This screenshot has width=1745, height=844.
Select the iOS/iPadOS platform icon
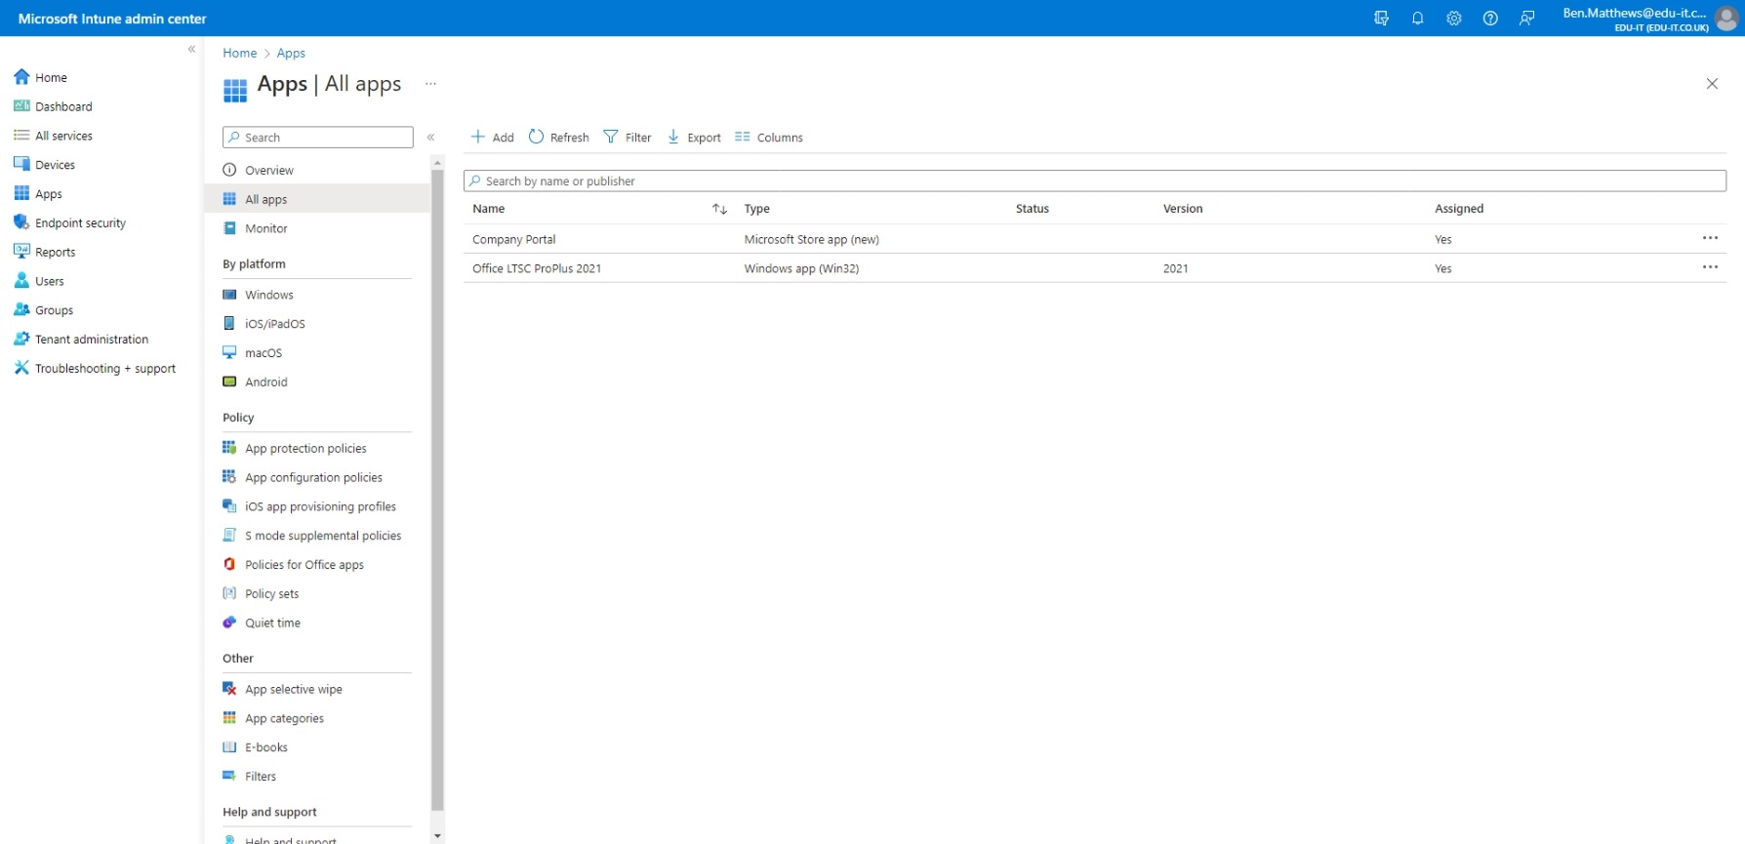pos(229,323)
